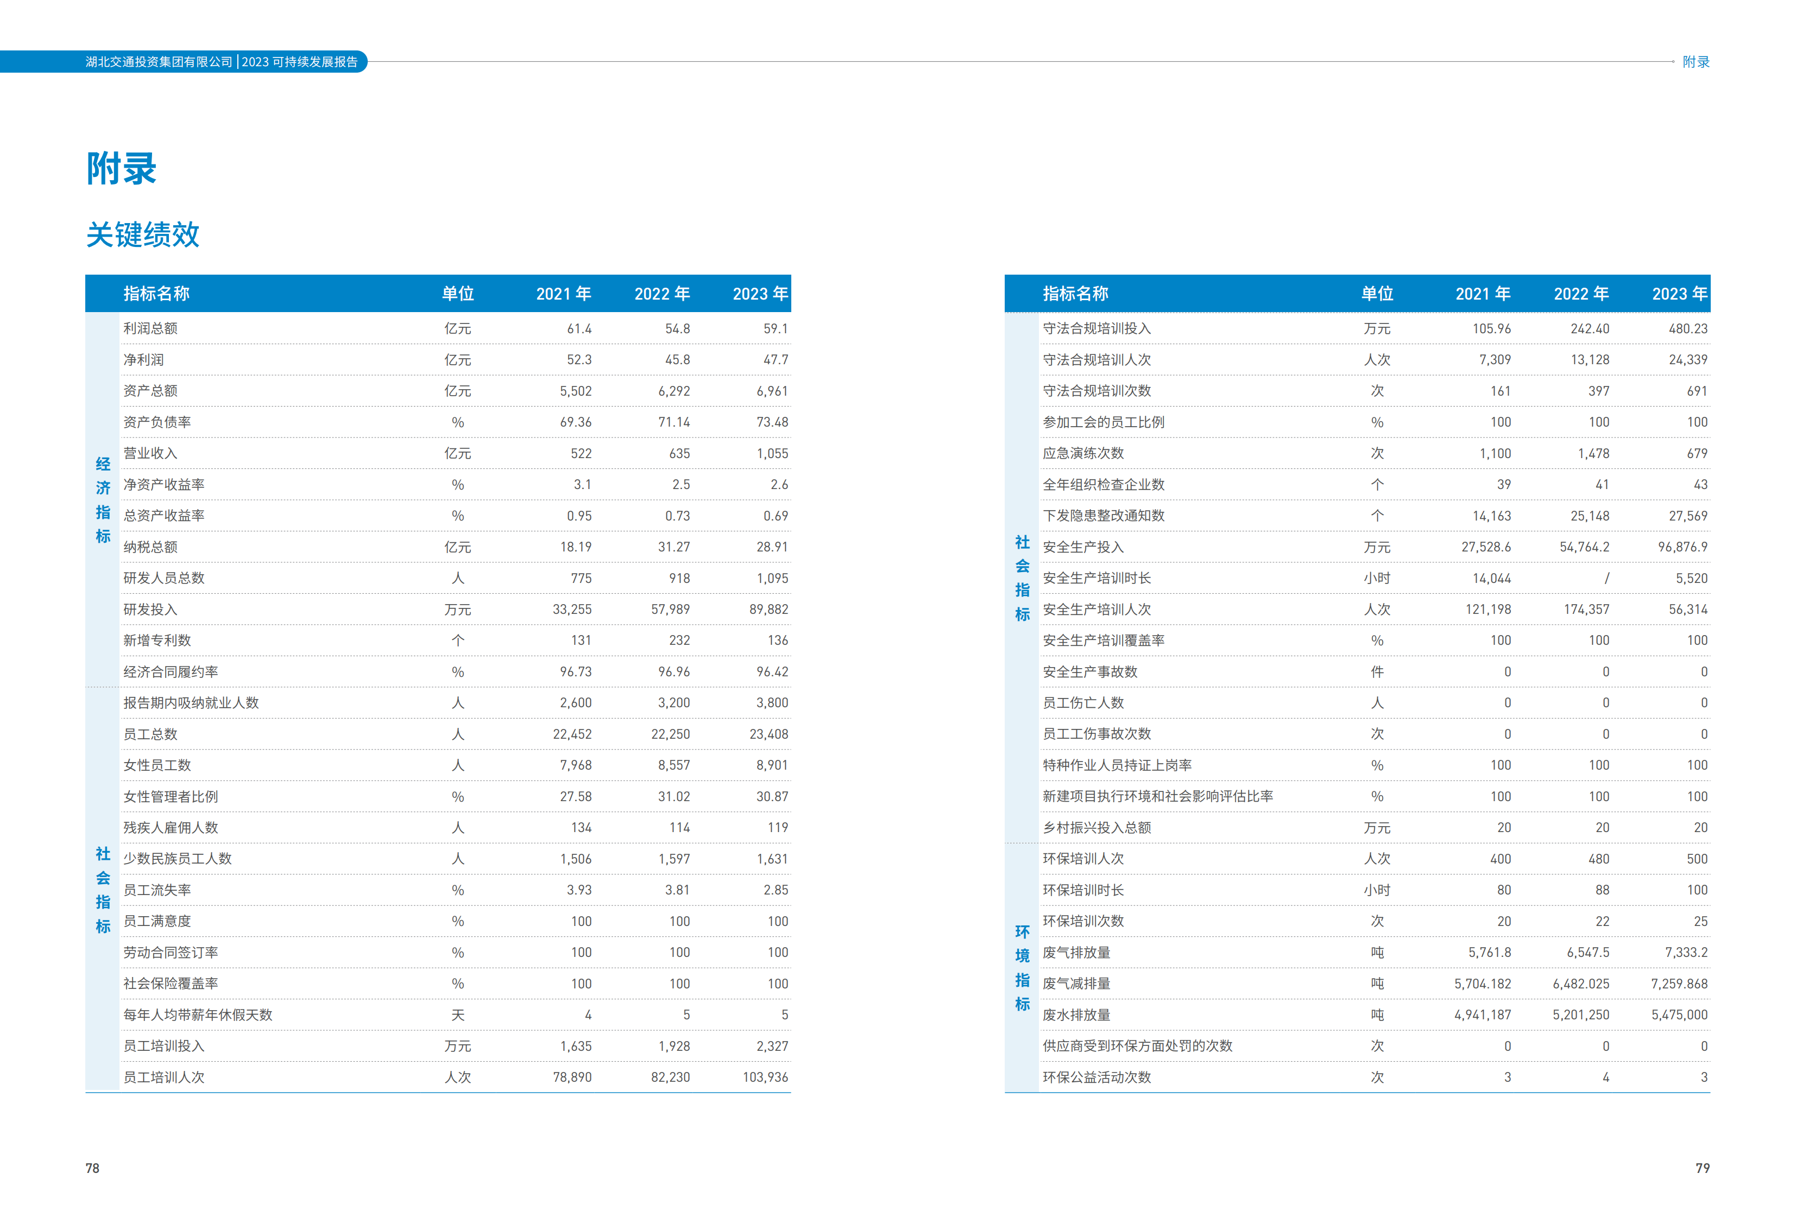The image size is (1796, 1218).
Task: Click the 废水排放量 row label
Action: click(x=1076, y=1015)
